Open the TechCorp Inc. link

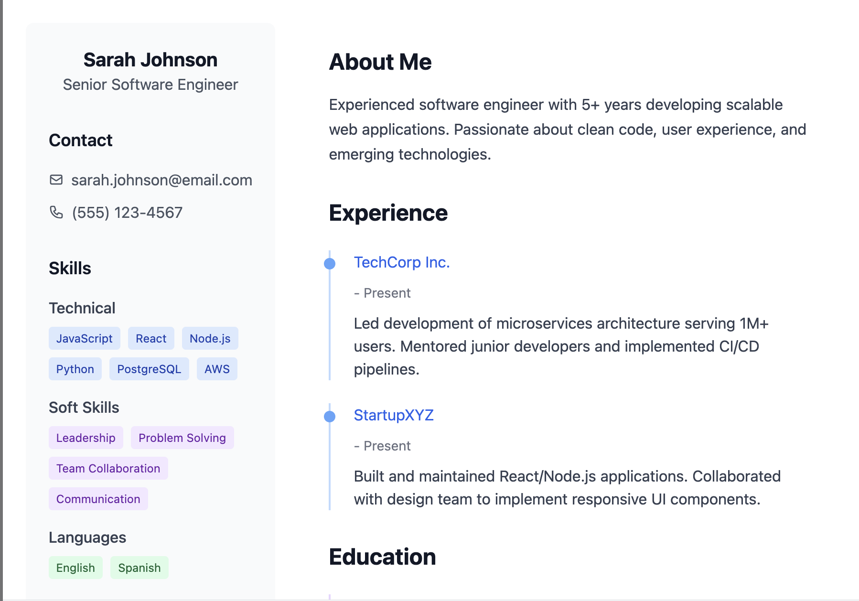[402, 262]
